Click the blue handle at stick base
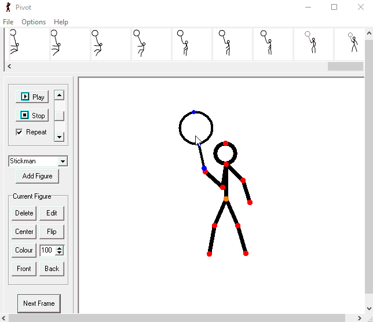 click(x=204, y=168)
